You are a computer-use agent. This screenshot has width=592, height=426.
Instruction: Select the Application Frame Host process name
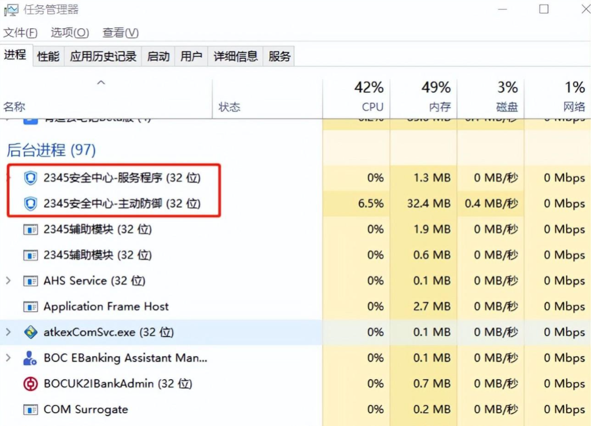coord(106,307)
